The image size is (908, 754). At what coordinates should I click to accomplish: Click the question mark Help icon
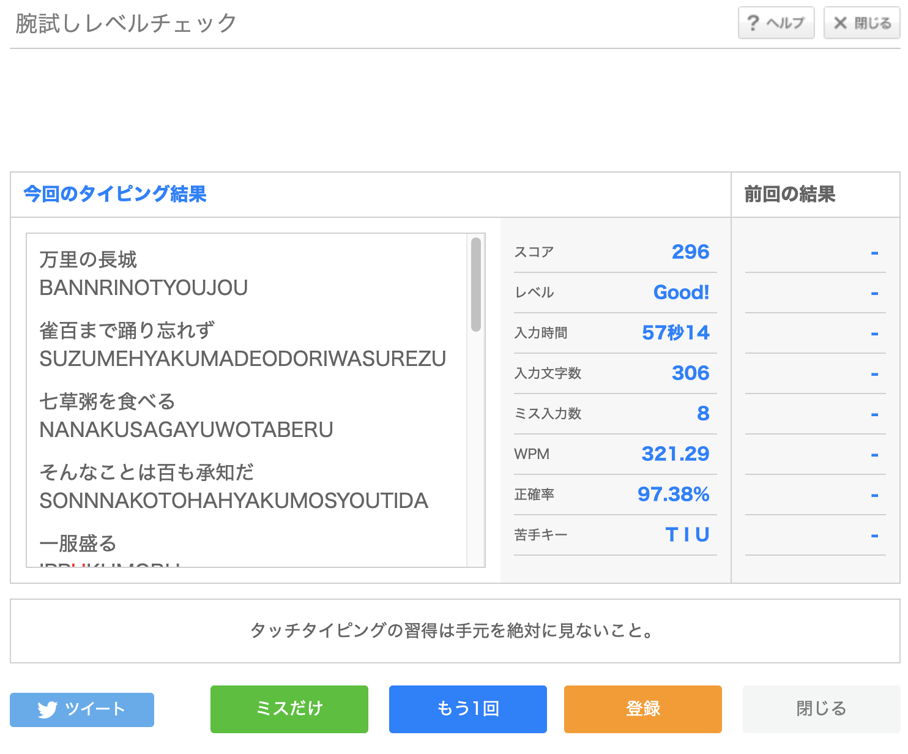[x=753, y=23]
